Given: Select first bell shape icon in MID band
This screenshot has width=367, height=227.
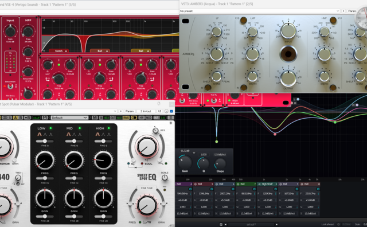Looking at the screenshot, I should [69, 134].
